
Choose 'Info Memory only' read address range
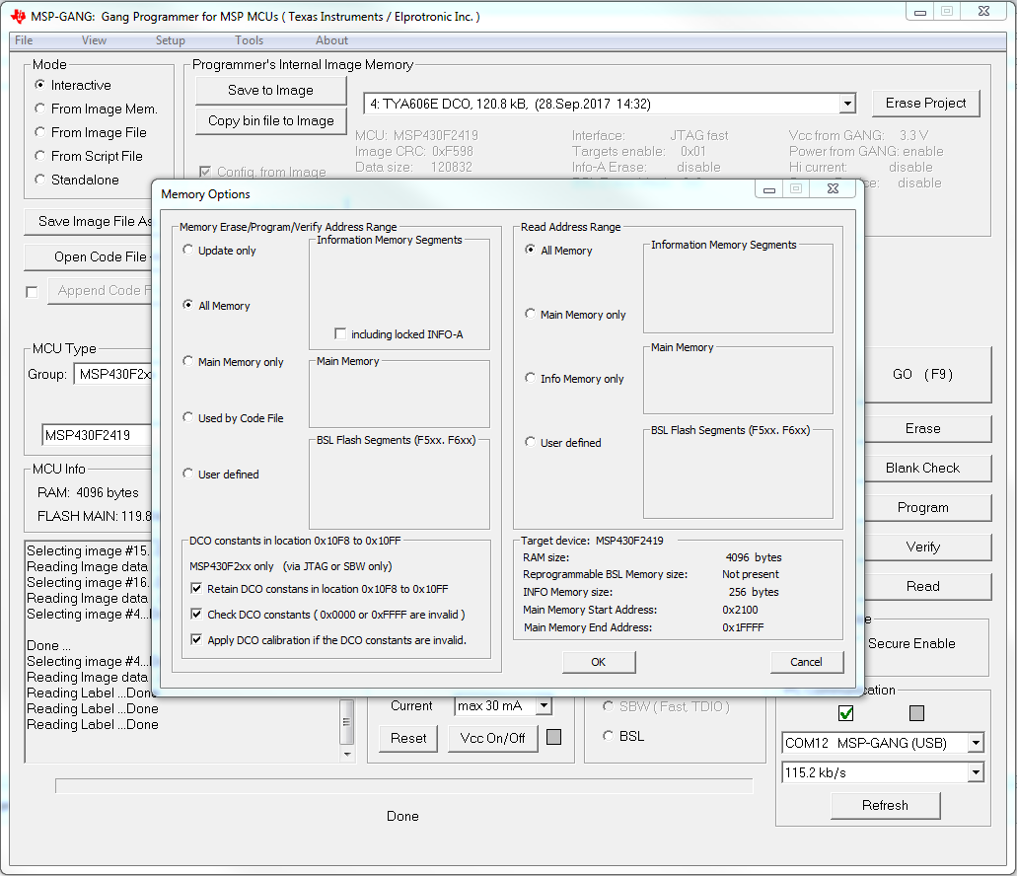coord(531,379)
